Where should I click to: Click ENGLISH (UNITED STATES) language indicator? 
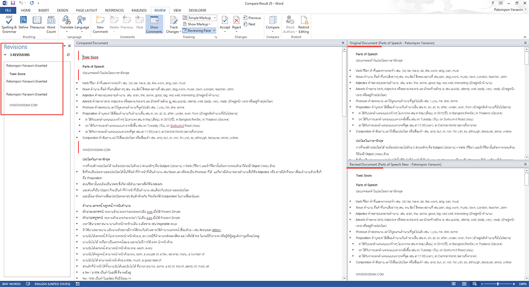pos(52,284)
